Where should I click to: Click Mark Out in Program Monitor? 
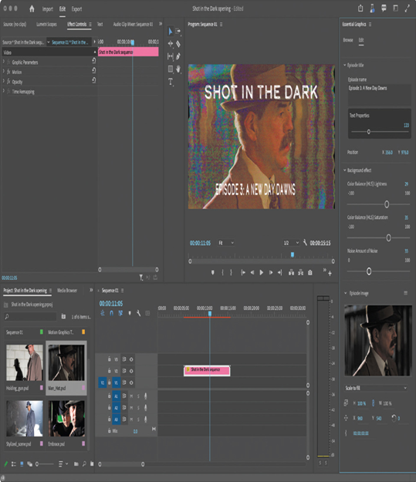232,273
